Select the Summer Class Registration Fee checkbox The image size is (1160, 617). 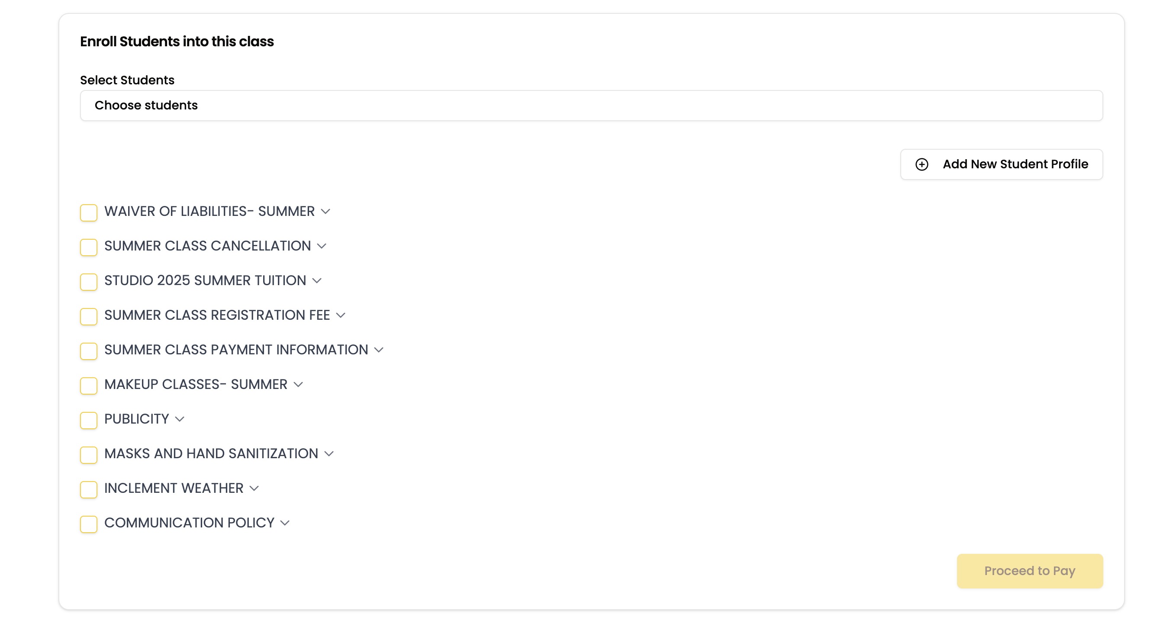[x=89, y=316]
